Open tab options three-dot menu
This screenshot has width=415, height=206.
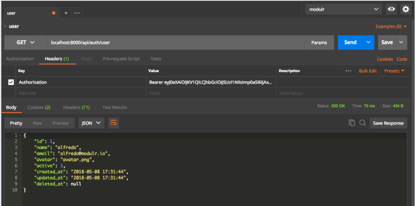pos(76,13)
